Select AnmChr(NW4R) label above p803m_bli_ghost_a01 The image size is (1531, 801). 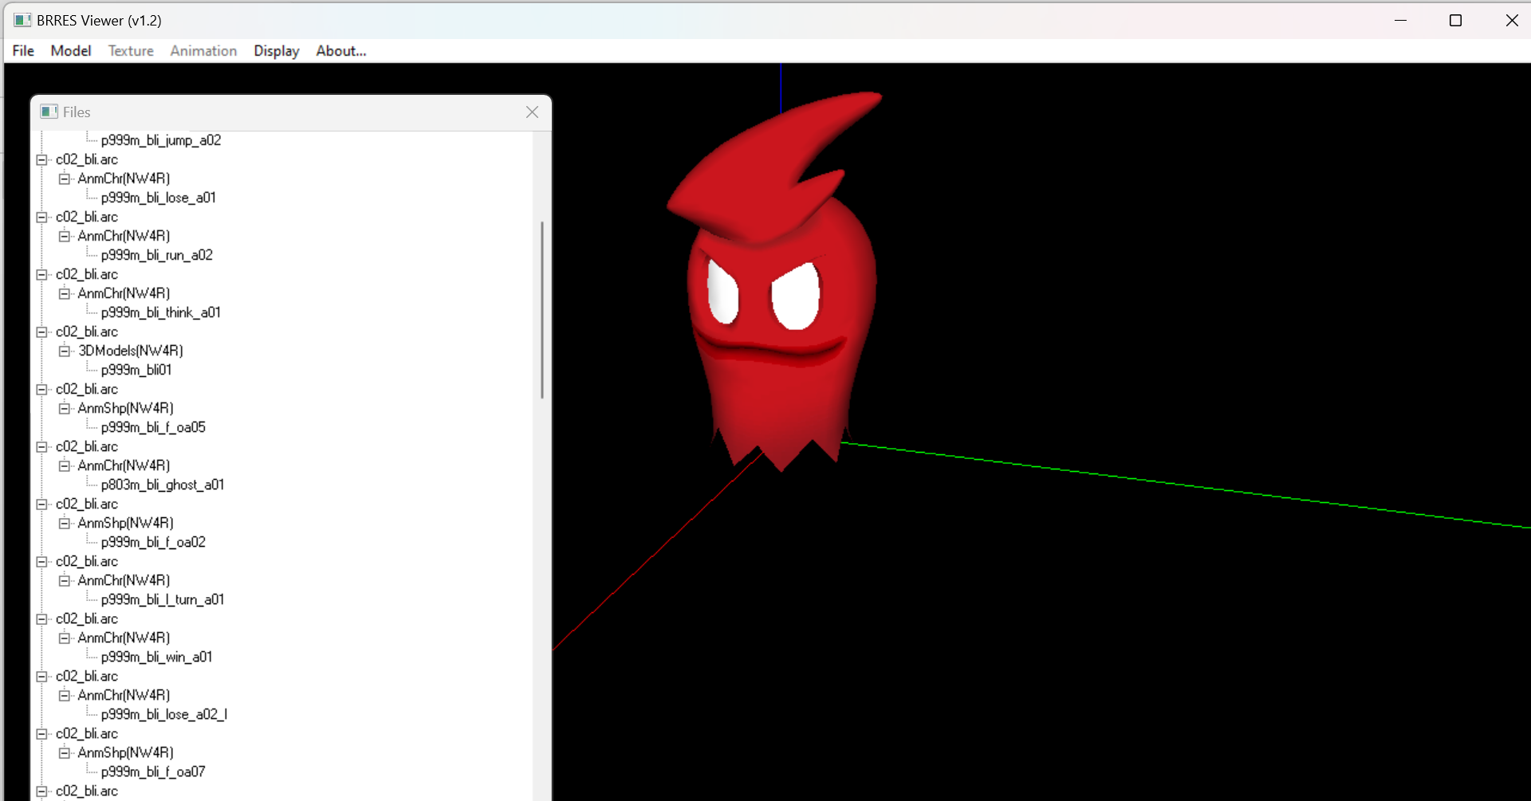124,465
